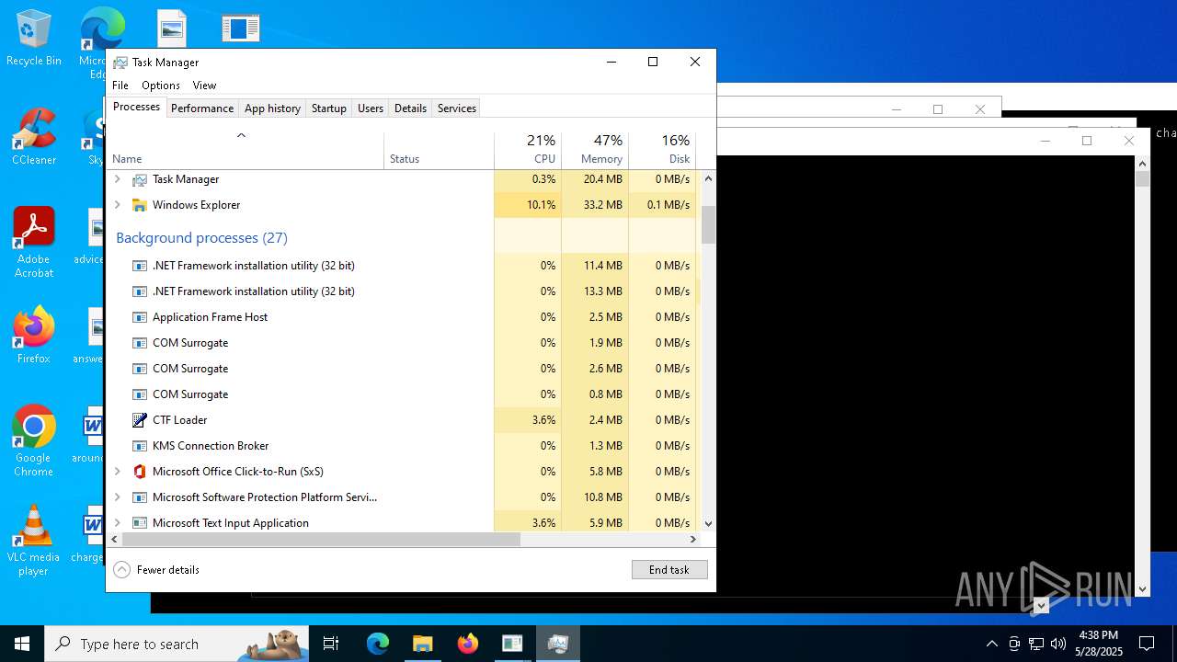Expand Microsoft Office Click-to-Run (SxS) row

pos(117,472)
